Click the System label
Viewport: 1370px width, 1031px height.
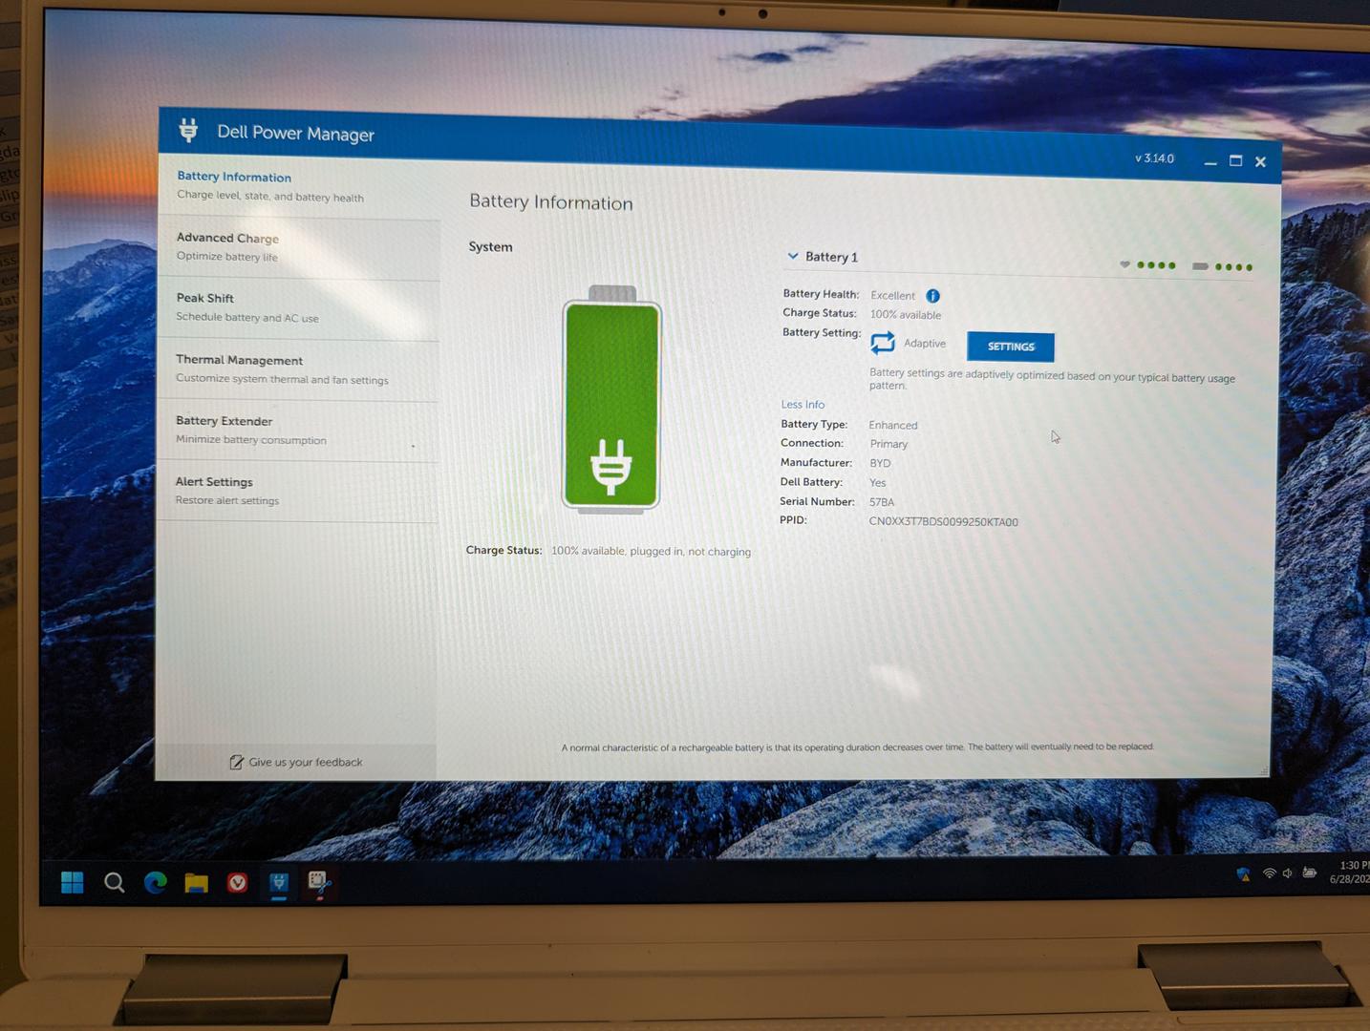[x=490, y=246]
